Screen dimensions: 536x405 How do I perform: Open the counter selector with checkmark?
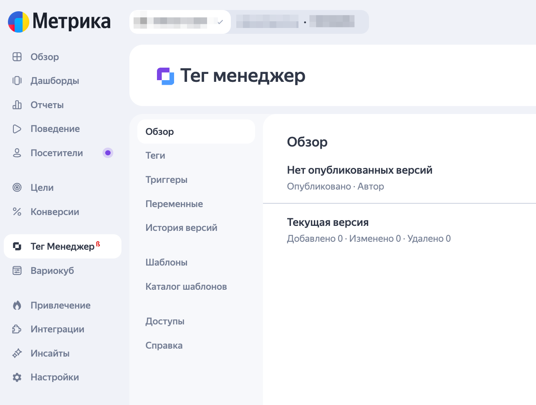coord(180,22)
